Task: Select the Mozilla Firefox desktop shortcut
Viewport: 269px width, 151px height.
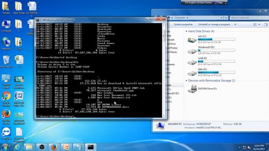Action: pyautogui.click(x=6, y=117)
